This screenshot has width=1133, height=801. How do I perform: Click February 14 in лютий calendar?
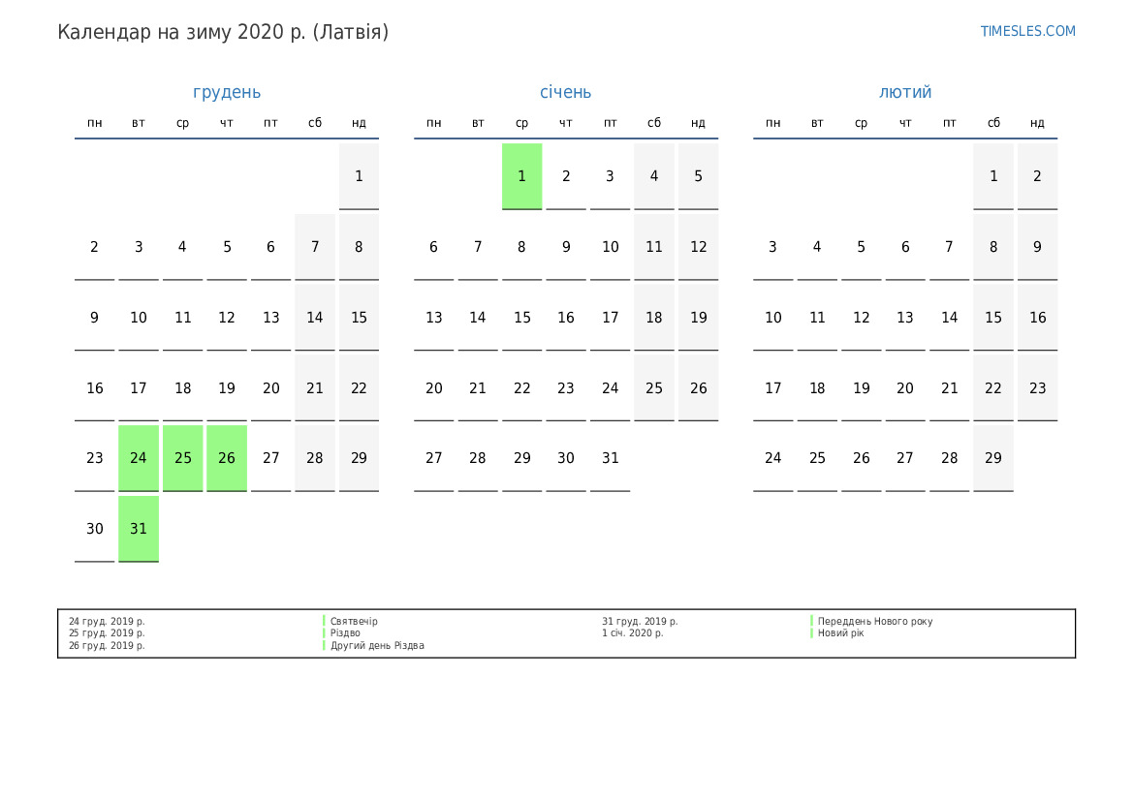coord(949,318)
